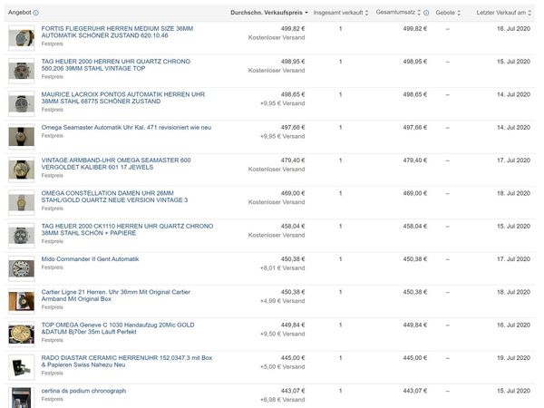Image resolution: width=544 pixels, height=408 pixels.
Task: Open the Fortis Fliegeruhr Herren listing
Action: tap(117, 32)
